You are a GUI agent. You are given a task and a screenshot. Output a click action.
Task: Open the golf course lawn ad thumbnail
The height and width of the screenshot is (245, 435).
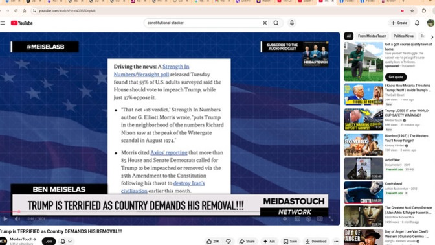click(364, 62)
